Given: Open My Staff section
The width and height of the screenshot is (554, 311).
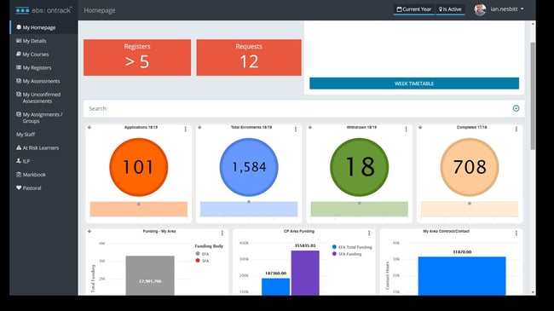Looking at the screenshot, I should pos(26,135).
